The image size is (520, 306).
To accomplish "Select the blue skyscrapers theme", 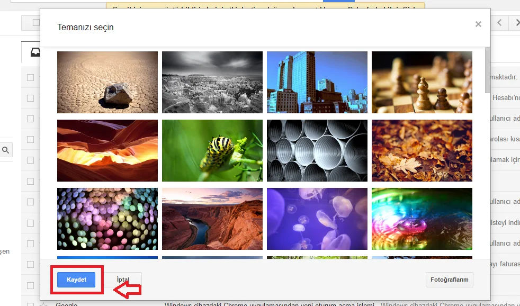I will (317, 82).
